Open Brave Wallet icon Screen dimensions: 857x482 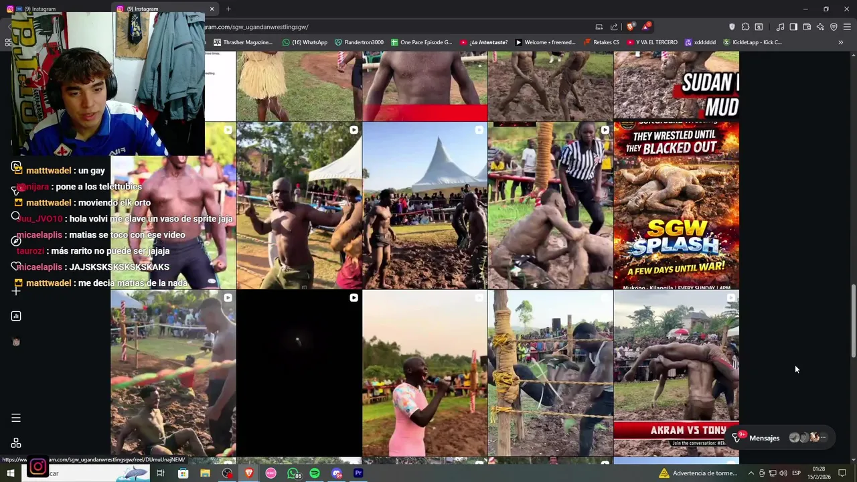coord(807,27)
